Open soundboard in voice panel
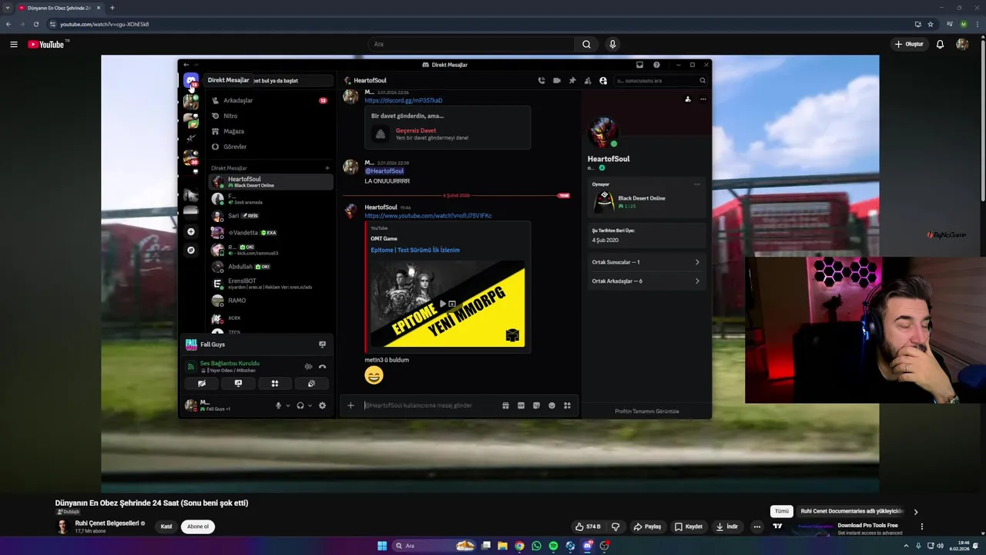Image resolution: width=986 pixels, height=555 pixels. 311,383
